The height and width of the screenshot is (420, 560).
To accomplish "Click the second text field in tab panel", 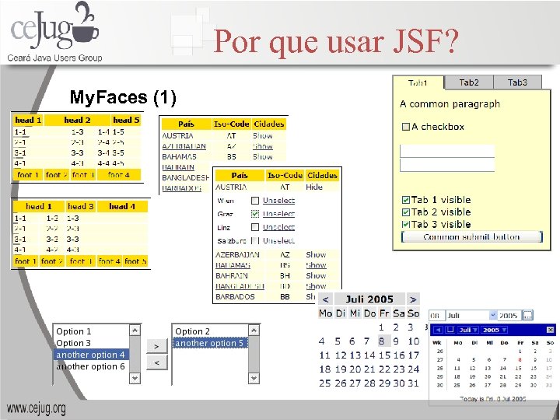I will (447, 165).
